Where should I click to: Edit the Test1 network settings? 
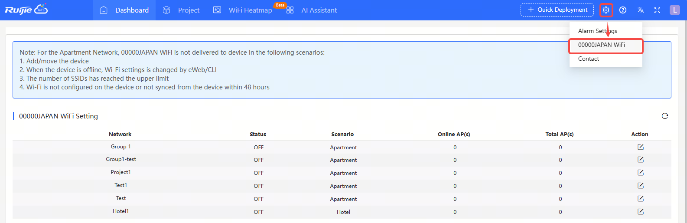click(x=641, y=186)
